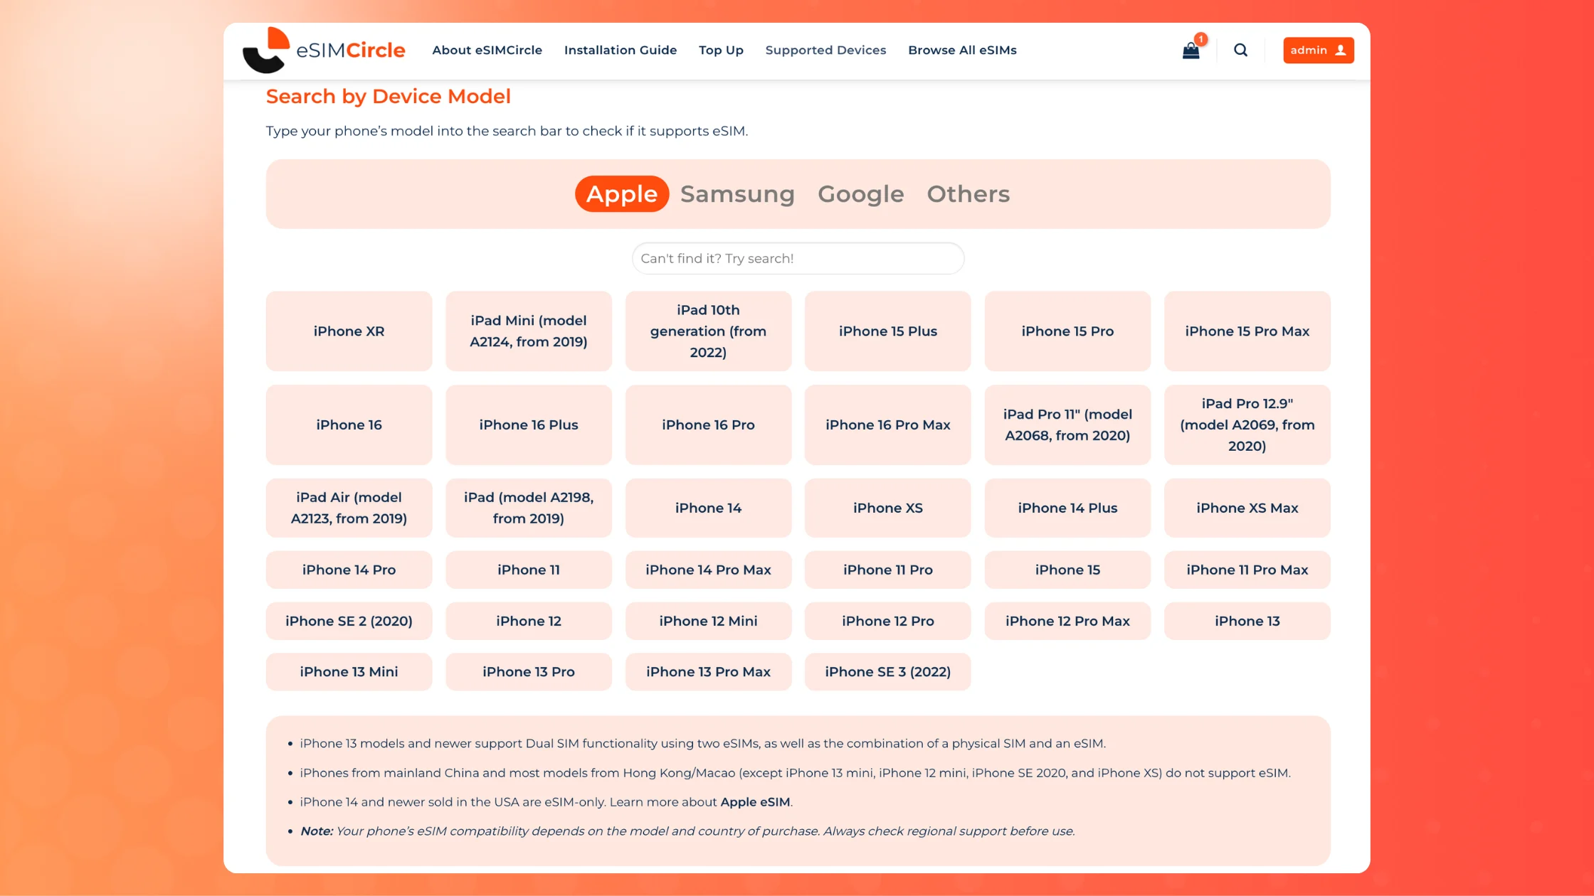Pick iPhone SE 3 (2022) tile
The height and width of the screenshot is (896, 1594).
(x=887, y=671)
